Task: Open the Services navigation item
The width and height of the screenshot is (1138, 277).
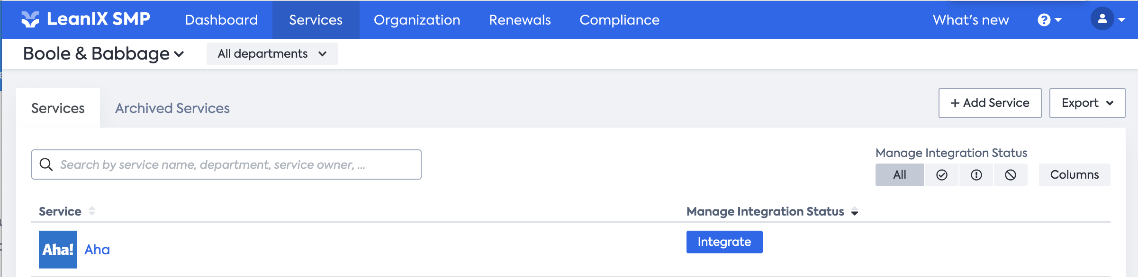Action: 316,20
